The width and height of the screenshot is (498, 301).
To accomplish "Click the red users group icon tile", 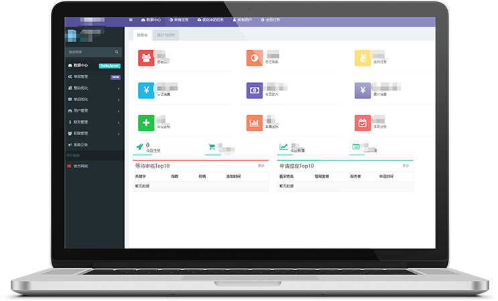I will [146, 58].
